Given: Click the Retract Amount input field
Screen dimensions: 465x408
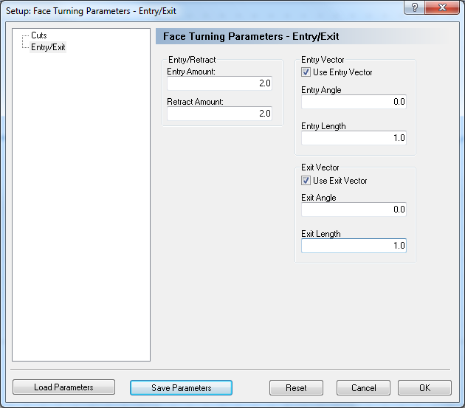Looking at the screenshot, I should pos(219,114).
